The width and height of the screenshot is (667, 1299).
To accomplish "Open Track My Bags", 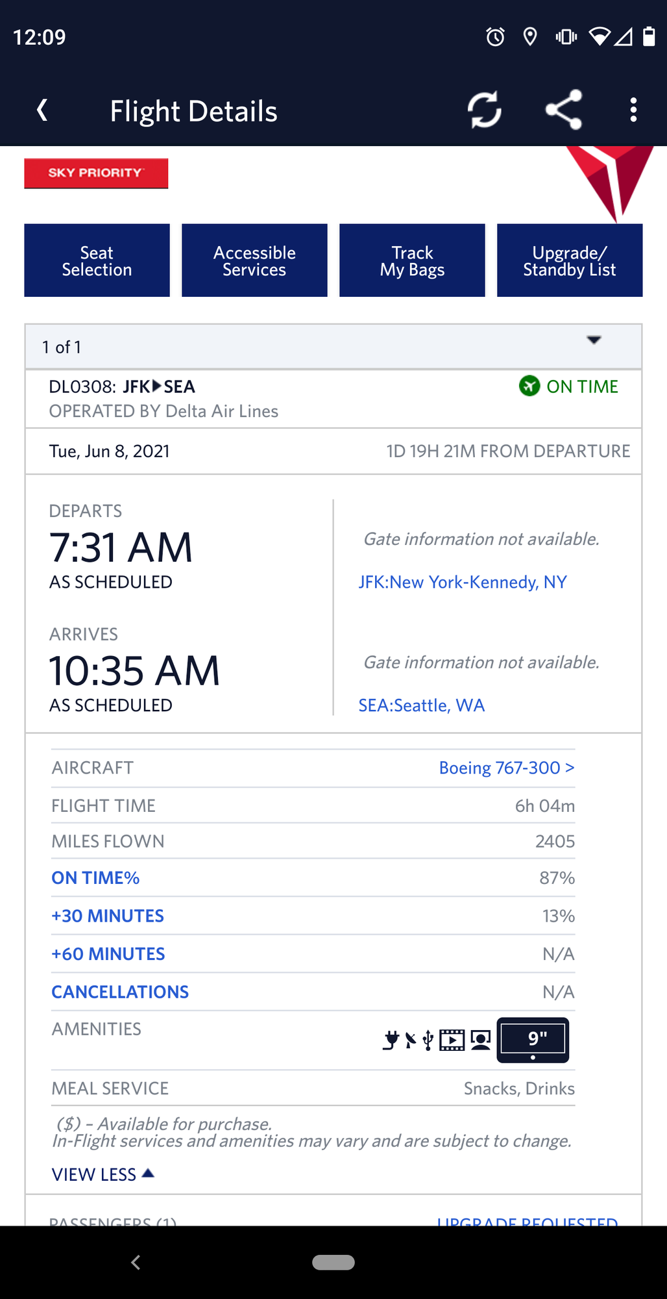I will pos(412,260).
